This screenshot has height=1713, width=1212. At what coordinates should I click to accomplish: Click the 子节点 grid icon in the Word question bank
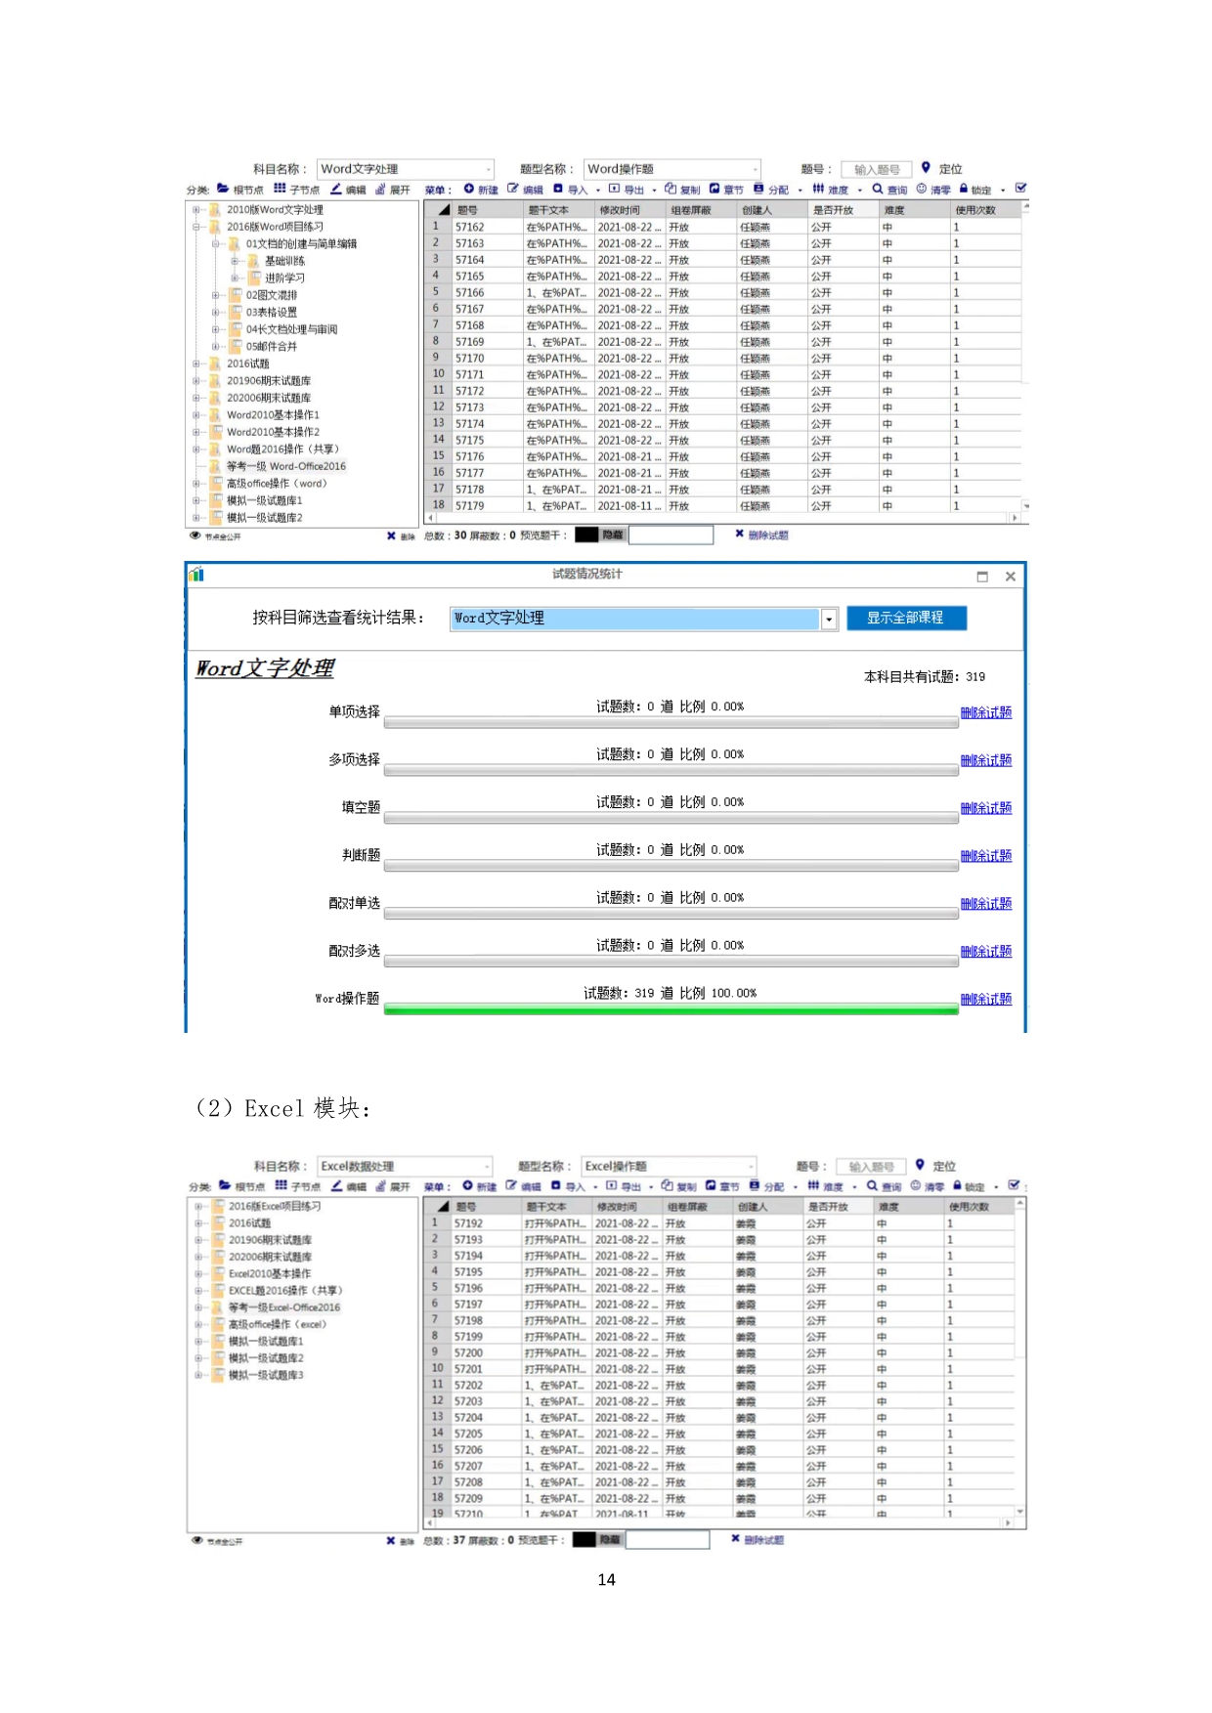tap(281, 189)
